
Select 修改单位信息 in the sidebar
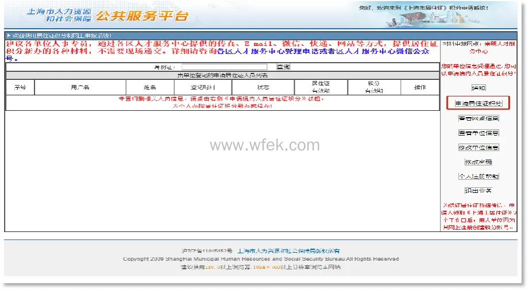478,148
